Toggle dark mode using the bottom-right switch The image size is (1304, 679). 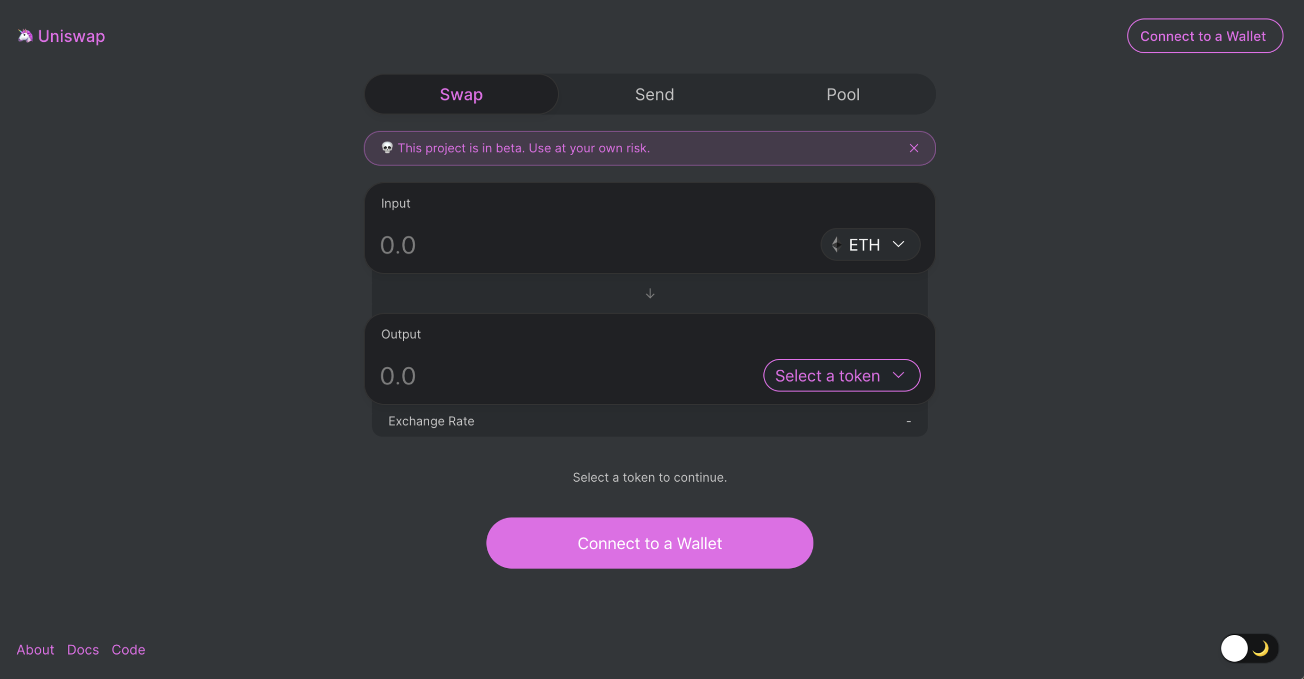coord(1248,648)
